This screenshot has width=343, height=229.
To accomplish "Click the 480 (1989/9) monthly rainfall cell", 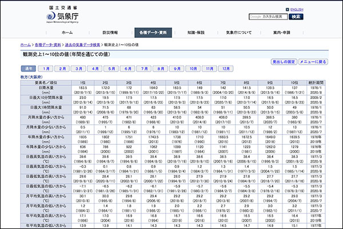I will coord(83,120).
